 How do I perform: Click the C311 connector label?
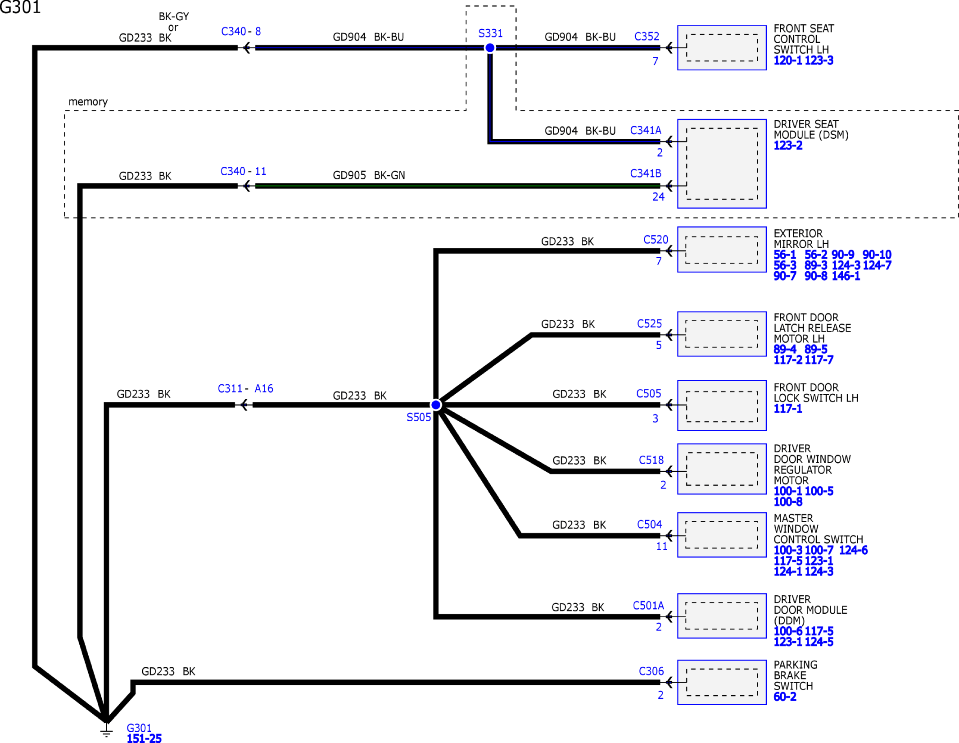click(x=230, y=388)
